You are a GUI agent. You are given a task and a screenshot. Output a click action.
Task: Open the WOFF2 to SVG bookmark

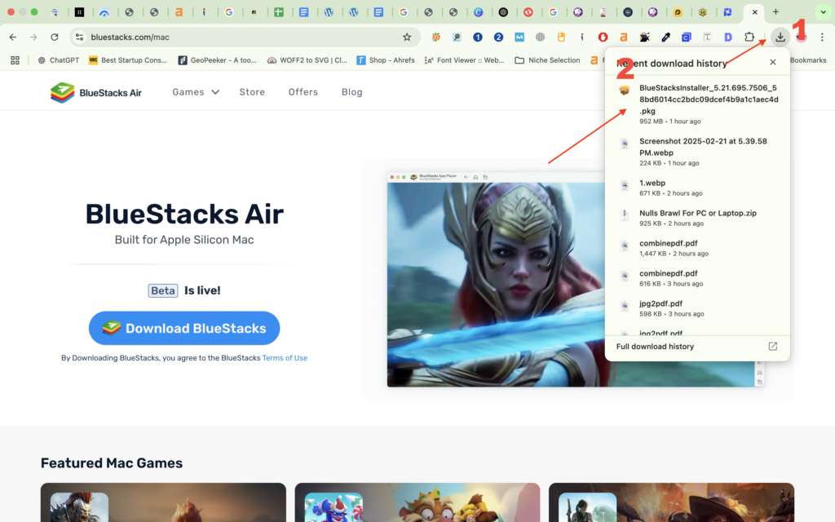[x=307, y=60]
